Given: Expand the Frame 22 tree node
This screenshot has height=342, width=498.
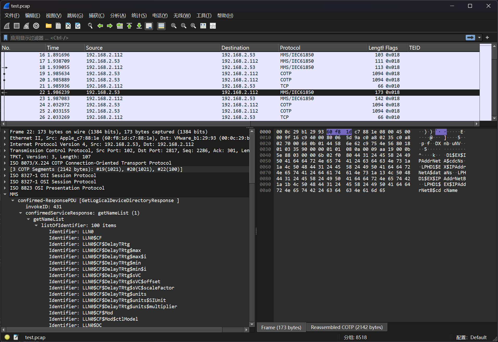Looking at the screenshot, I should (5, 132).
